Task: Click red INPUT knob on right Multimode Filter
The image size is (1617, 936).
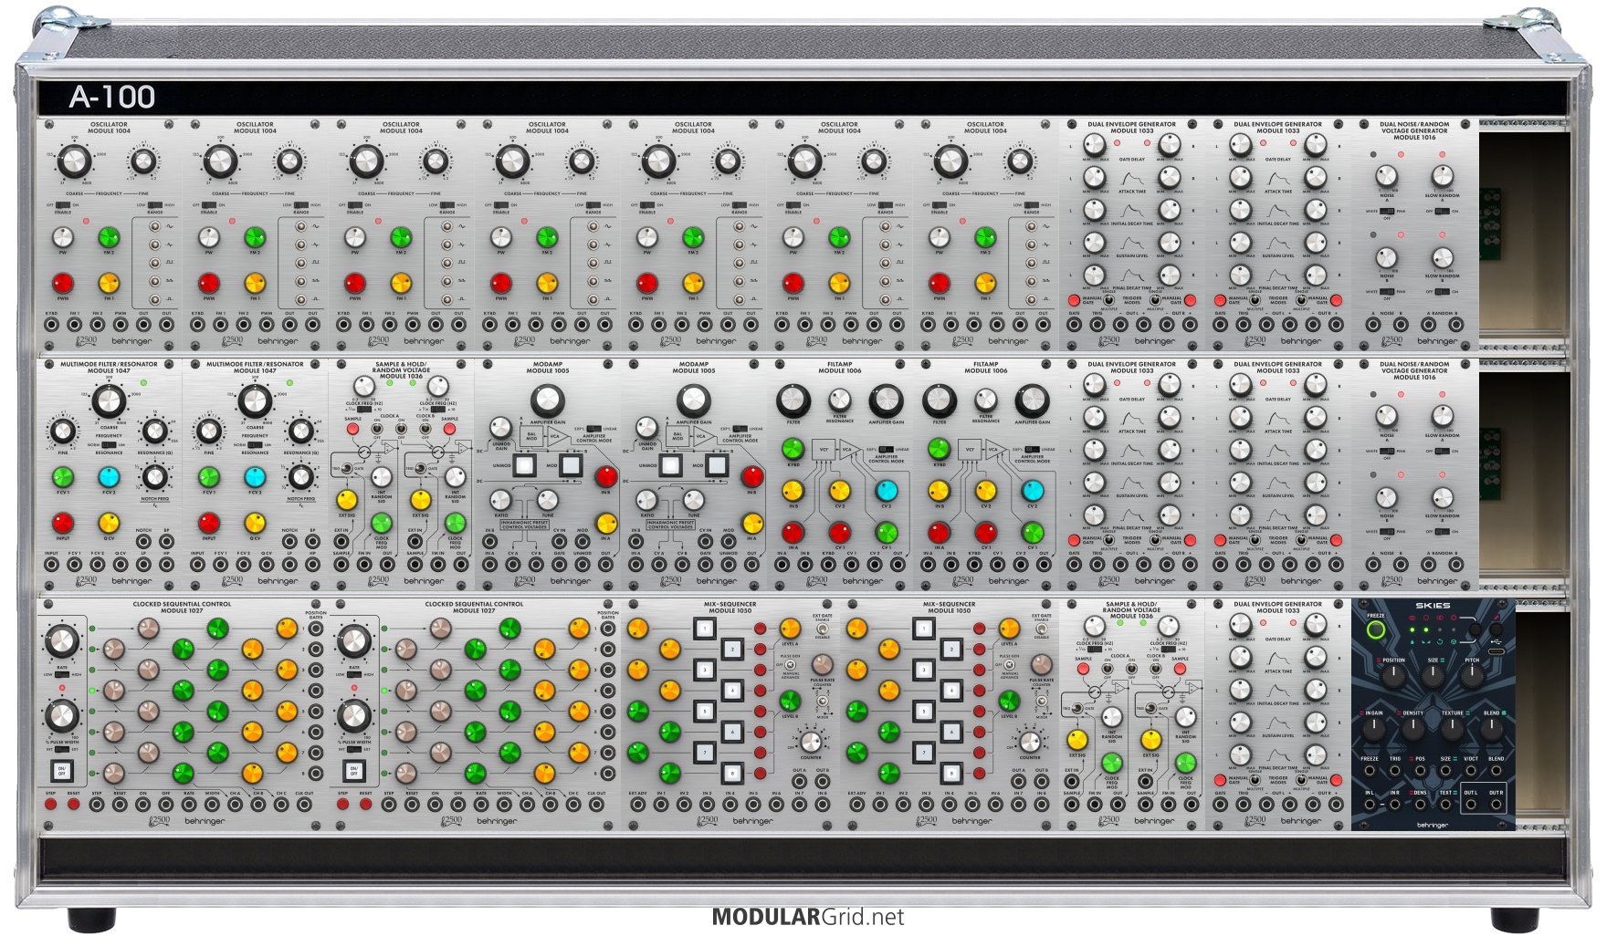Action: 209,523
